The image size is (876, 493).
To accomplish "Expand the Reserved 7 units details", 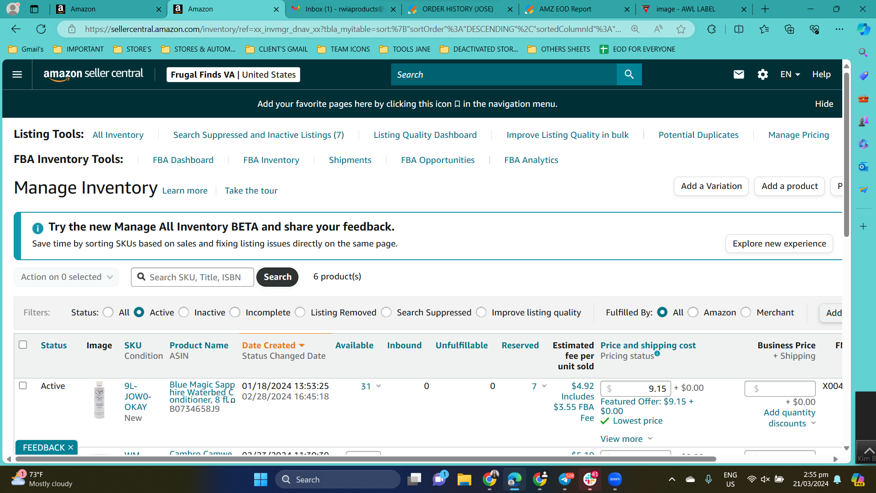I will point(544,386).
